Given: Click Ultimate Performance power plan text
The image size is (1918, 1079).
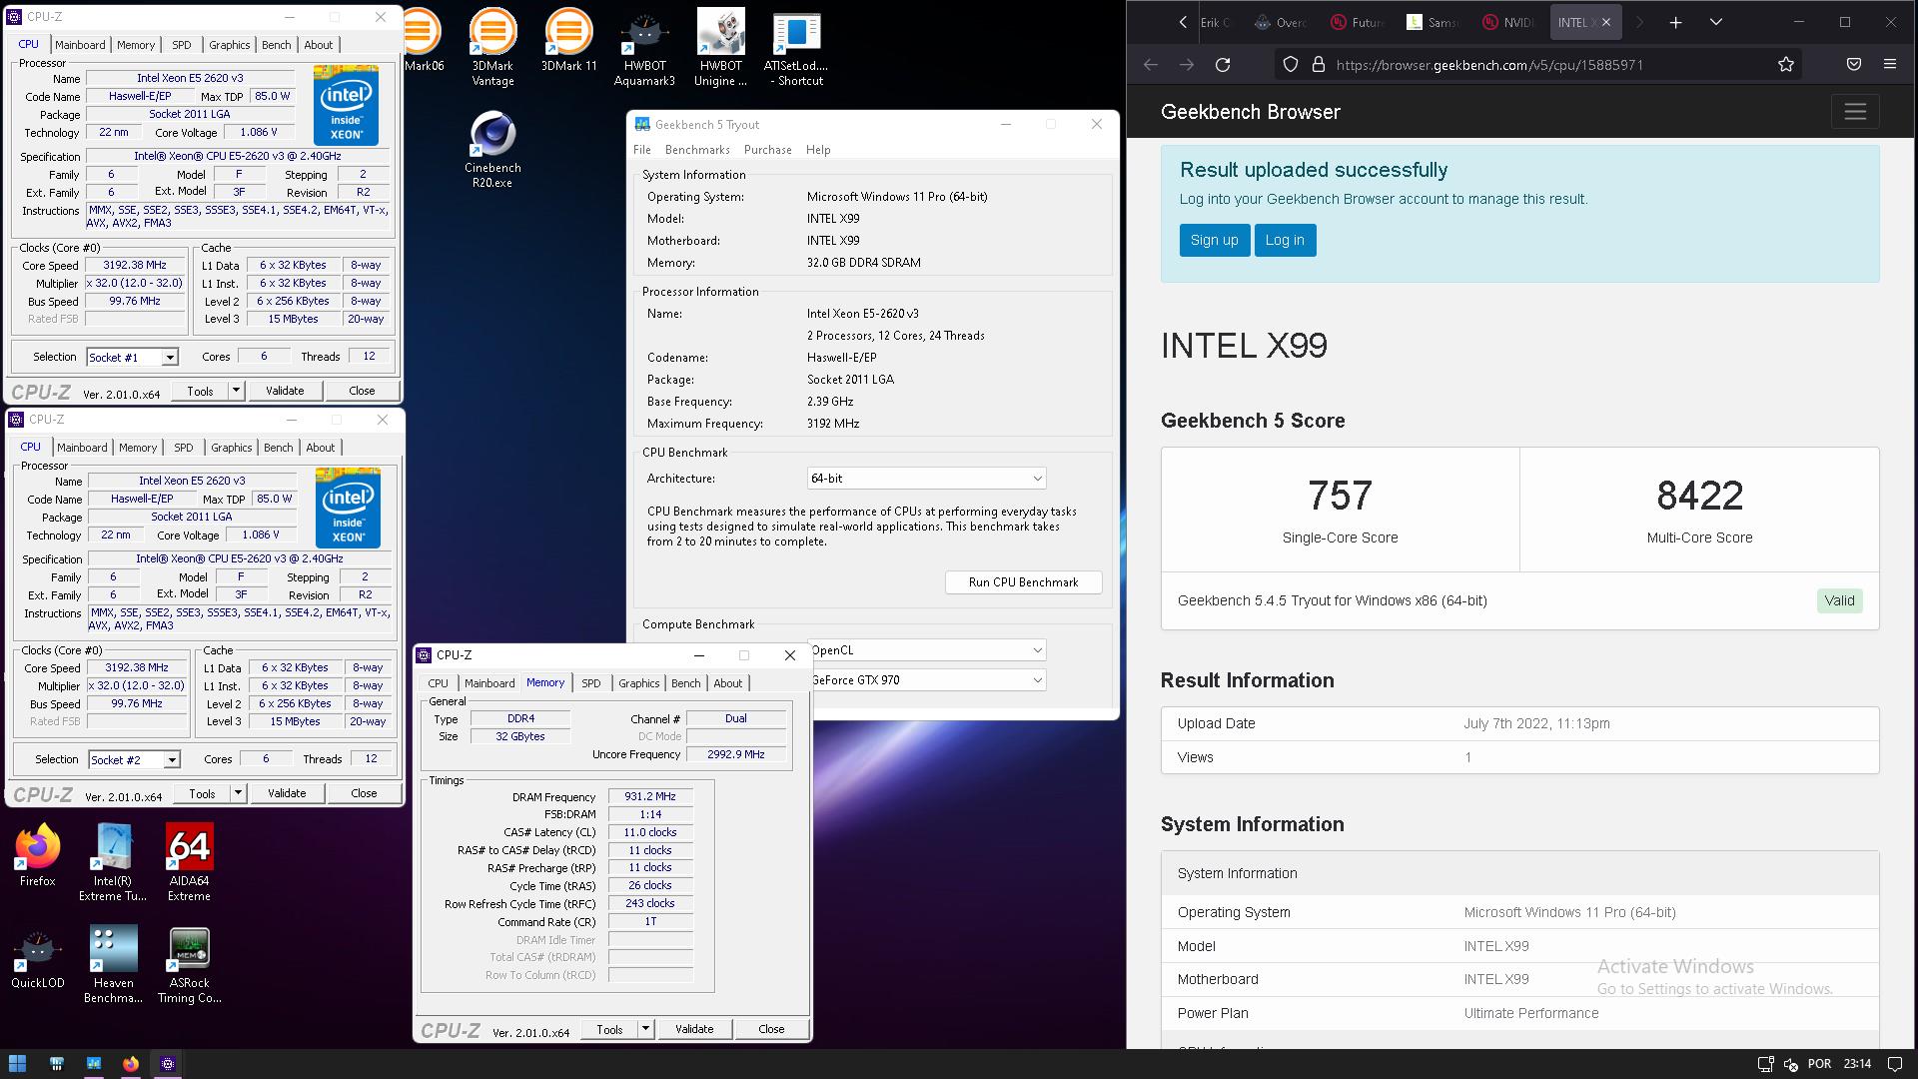Looking at the screenshot, I should click(x=1530, y=1013).
